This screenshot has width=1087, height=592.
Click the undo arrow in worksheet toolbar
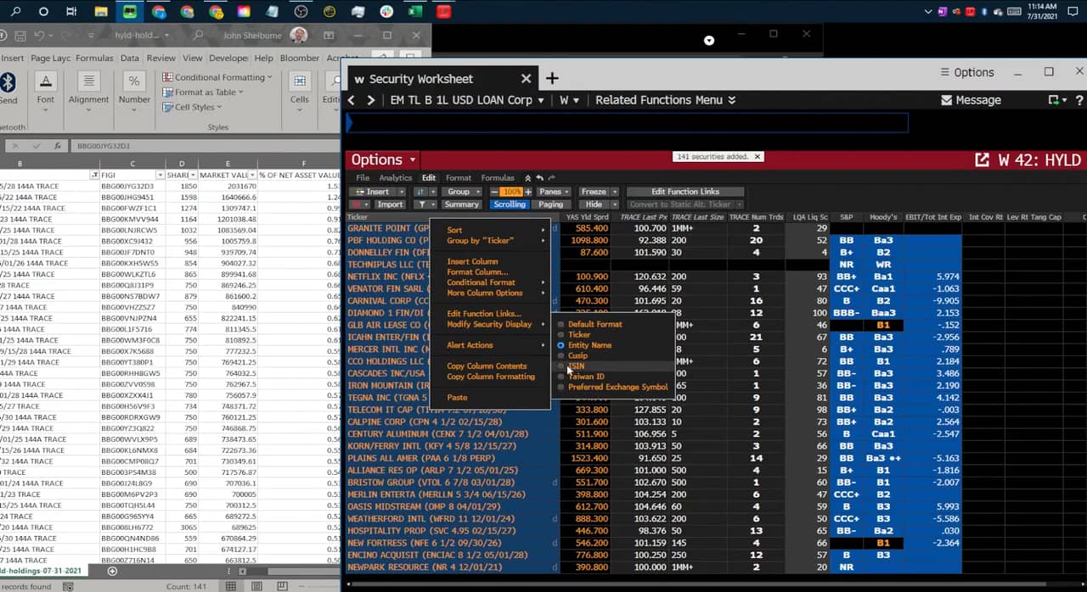coord(540,178)
